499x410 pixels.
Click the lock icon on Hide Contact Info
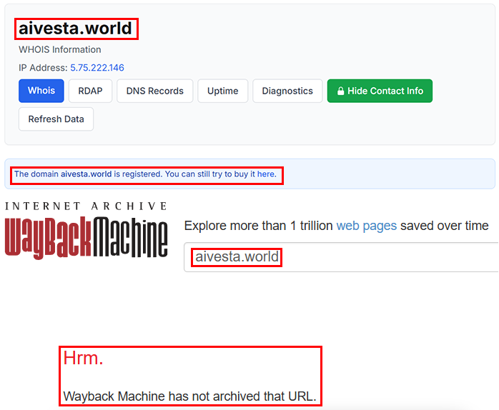click(340, 91)
